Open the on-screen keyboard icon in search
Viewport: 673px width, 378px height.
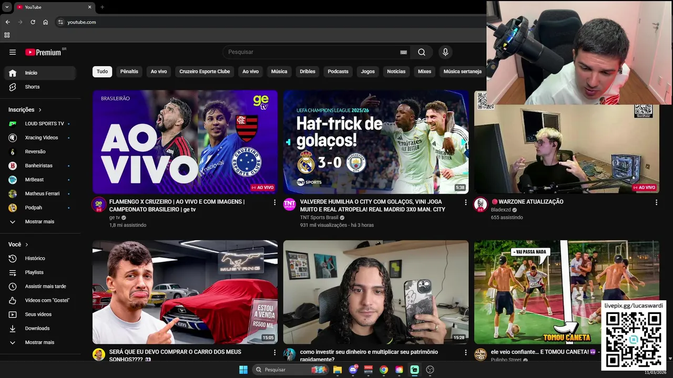pos(403,52)
